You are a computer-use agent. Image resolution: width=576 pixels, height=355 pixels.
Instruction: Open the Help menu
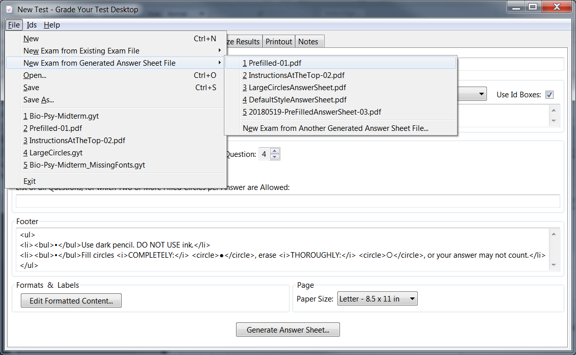[51, 25]
